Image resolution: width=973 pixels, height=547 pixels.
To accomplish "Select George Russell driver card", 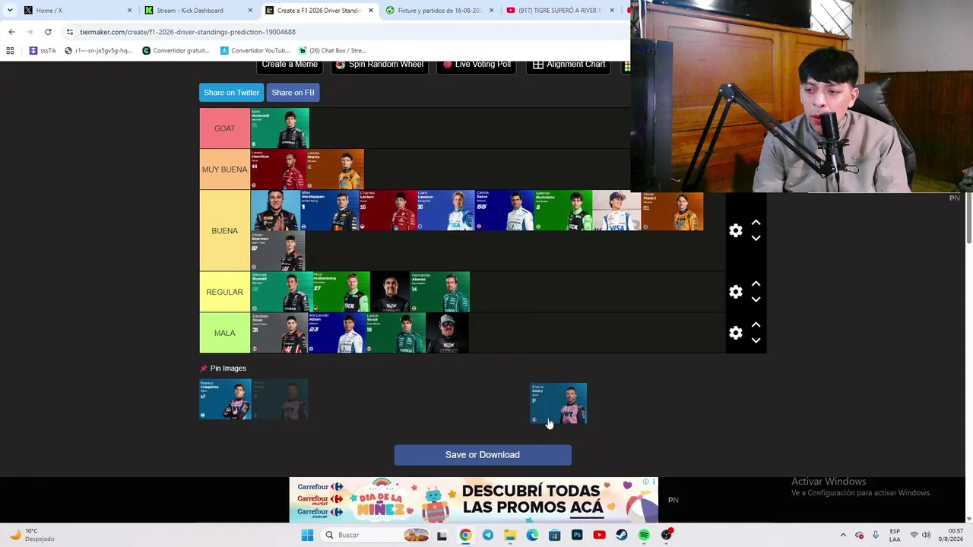I will coord(281,292).
